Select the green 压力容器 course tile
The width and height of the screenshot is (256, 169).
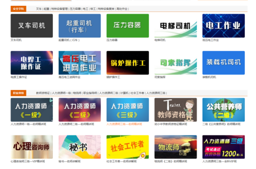pyautogui.click(x=128, y=26)
